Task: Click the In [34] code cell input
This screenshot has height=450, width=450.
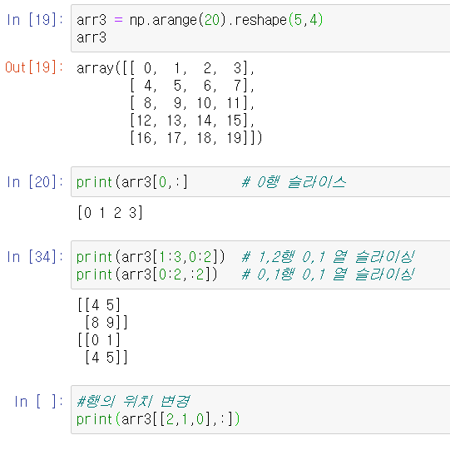Action: click(260, 265)
